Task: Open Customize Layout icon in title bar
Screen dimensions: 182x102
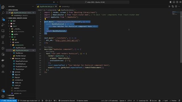Action: (x=180, y=2)
